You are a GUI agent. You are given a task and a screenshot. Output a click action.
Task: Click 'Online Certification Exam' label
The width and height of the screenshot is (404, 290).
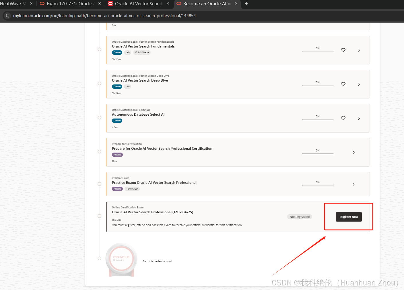pos(128,208)
